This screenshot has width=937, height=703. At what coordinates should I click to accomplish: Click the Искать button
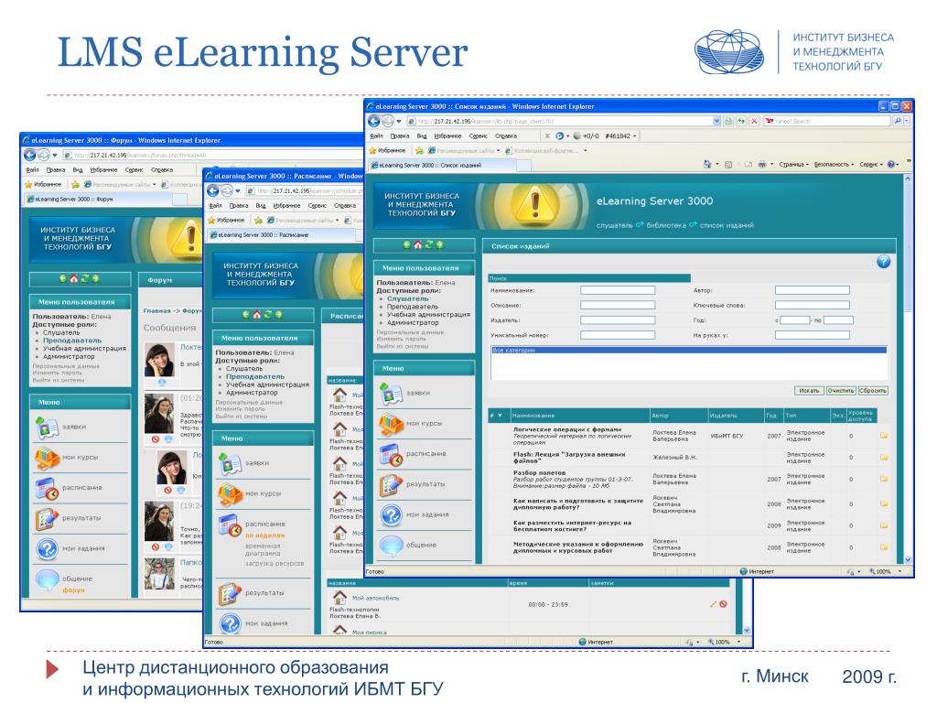pos(809,390)
